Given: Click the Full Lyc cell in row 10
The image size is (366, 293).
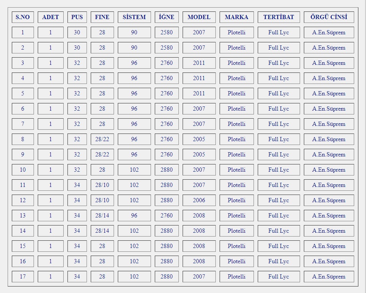Looking at the screenshot, I should 279,170.
